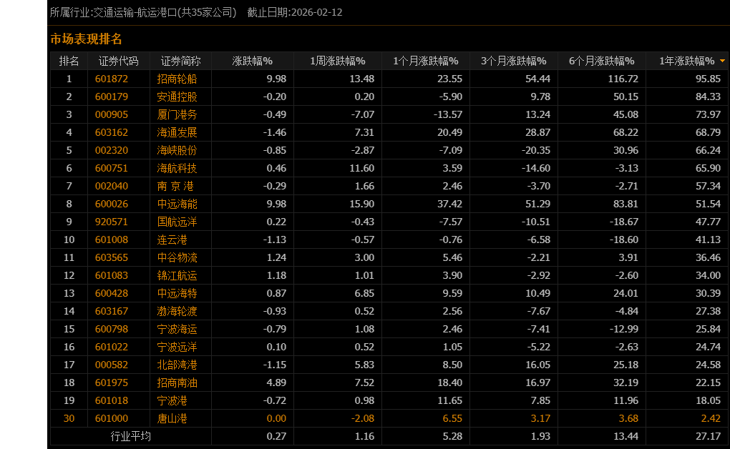Open stock 海航科技

pos(177,169)
